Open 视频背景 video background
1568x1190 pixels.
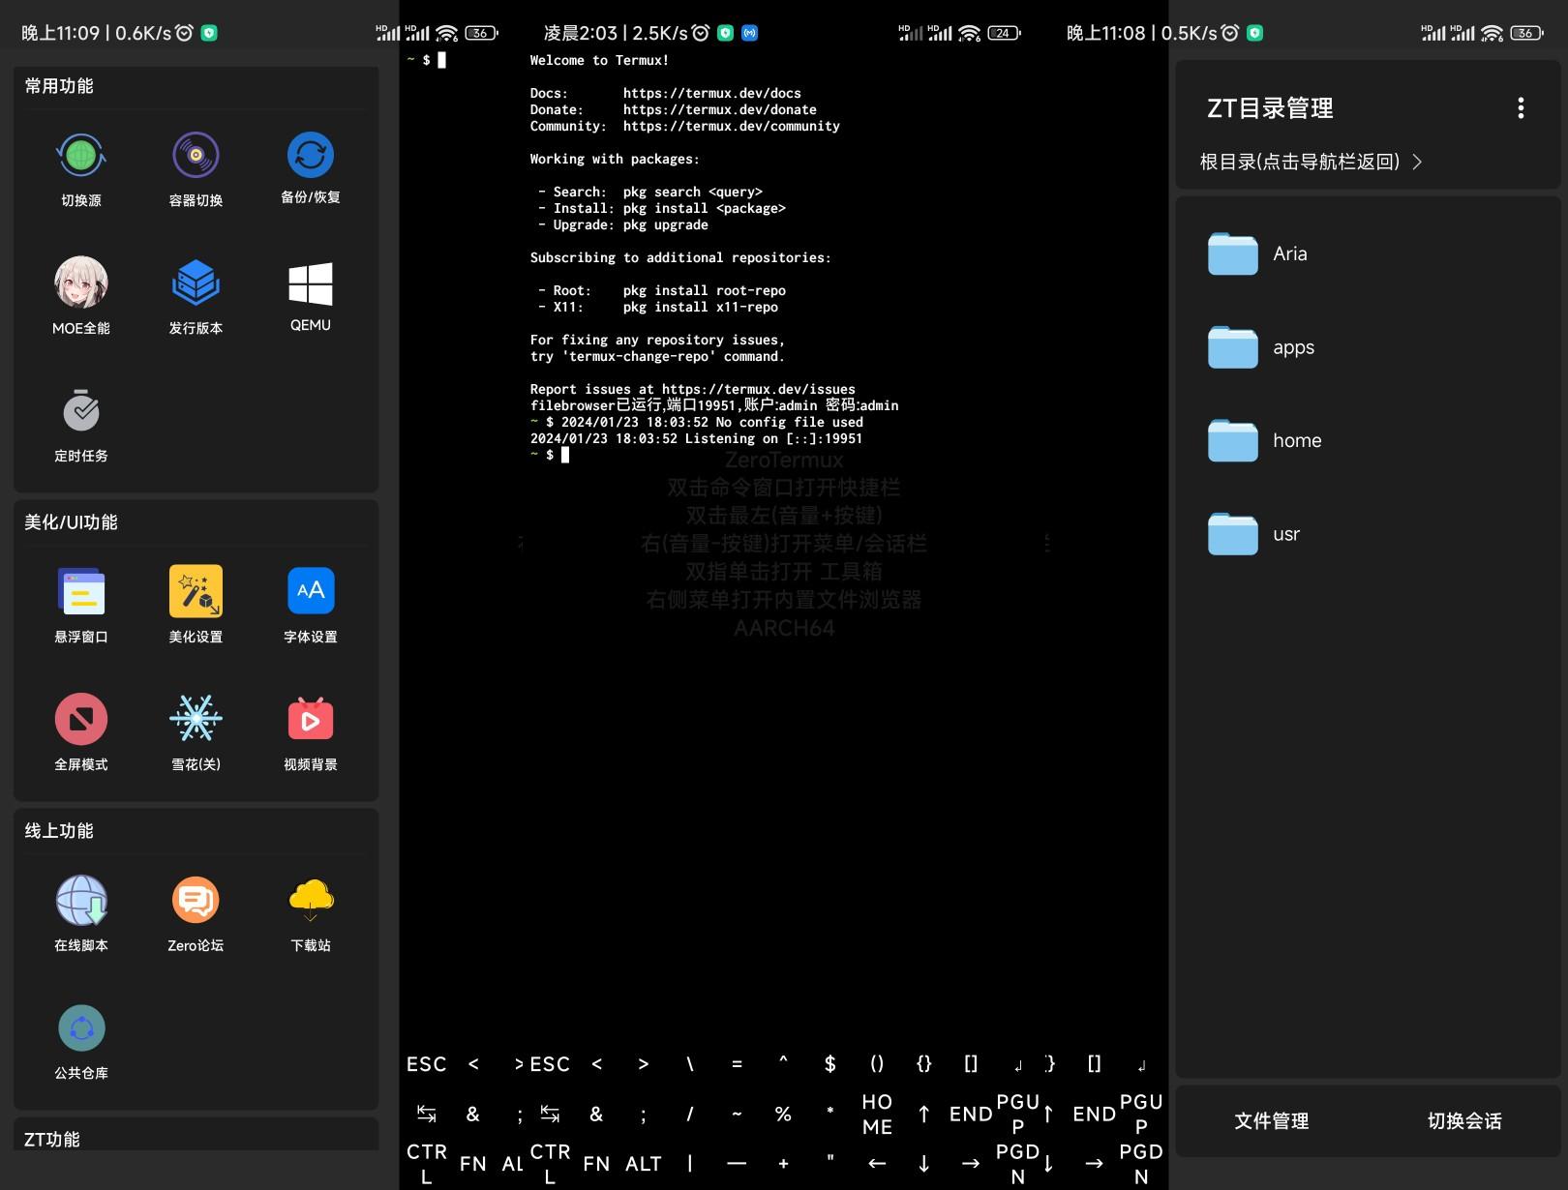click(x=310, y=732)
